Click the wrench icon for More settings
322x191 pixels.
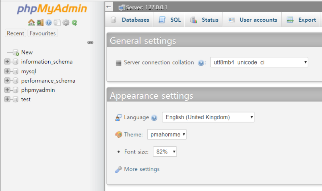pos(118,169)
